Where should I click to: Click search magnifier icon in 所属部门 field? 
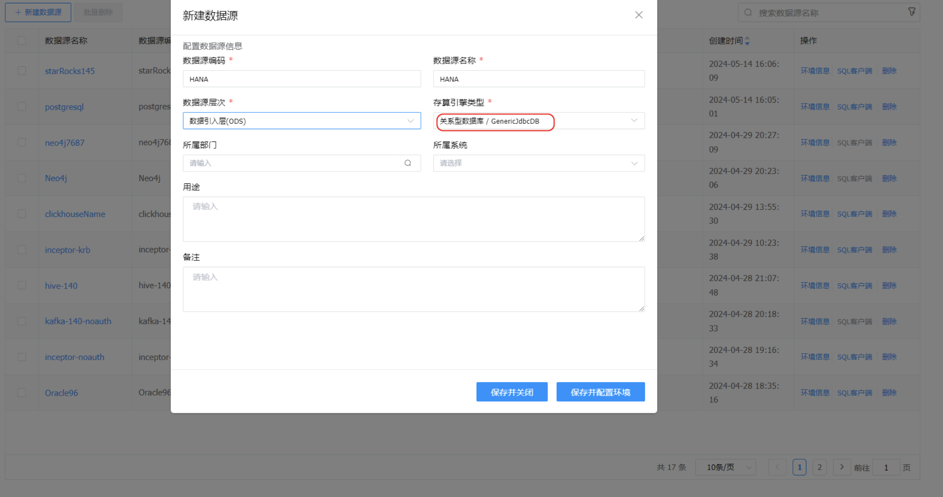pyautogui.click(x=407, y=163)
